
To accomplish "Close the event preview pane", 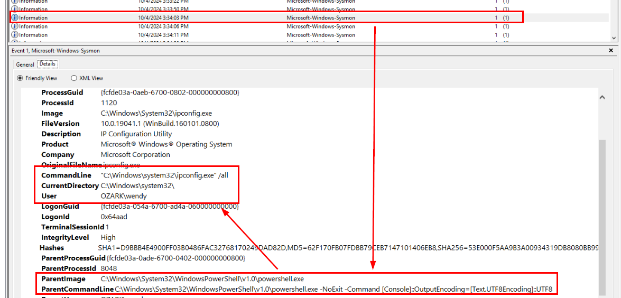I will tap(610, 51).
